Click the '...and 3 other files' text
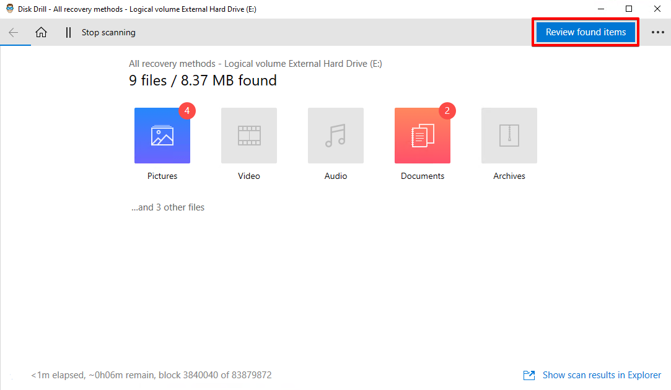 point(168,207)
